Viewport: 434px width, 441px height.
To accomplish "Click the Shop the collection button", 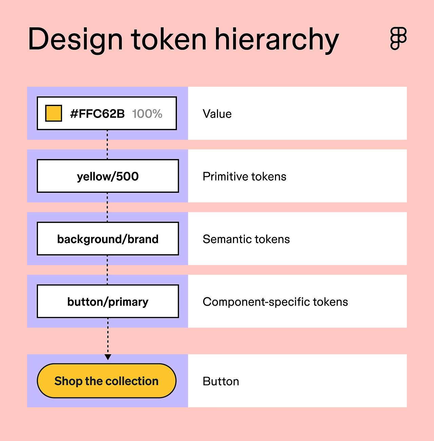I will [106, 381].
